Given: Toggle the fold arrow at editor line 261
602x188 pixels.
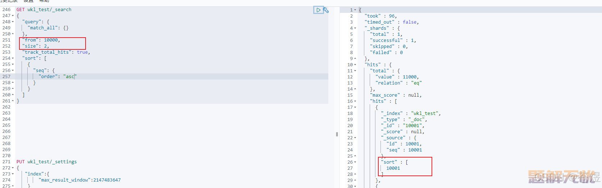Looking at the screenshot, I should pyautogui.click(x=13, y=101).
